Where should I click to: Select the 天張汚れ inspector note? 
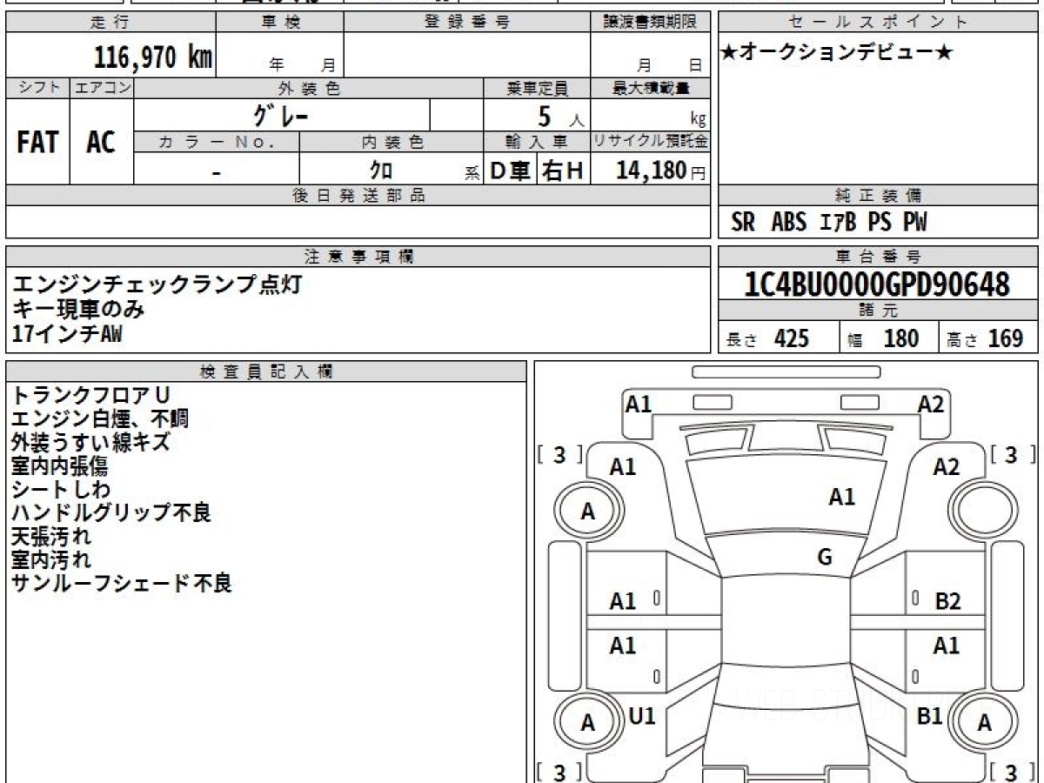[50, 537]
